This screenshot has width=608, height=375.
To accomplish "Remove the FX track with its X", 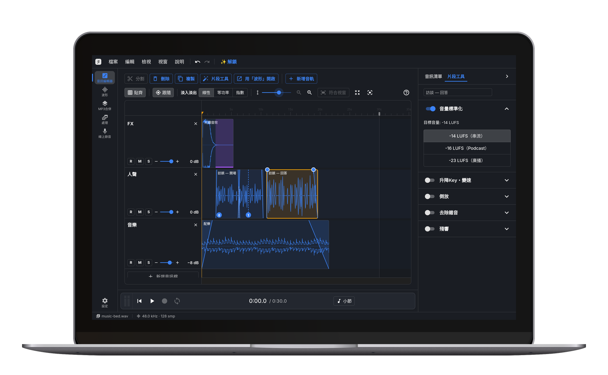I will point(196,124).
